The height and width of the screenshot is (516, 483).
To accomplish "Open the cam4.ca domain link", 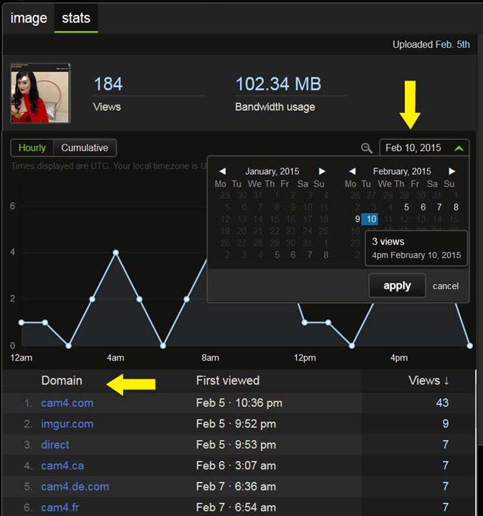I will pyautogui.click(x=62, y=466).
